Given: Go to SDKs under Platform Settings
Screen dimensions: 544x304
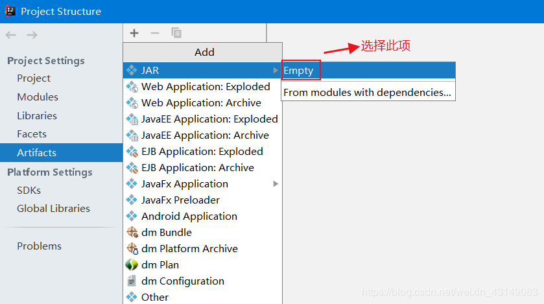Looking at the screenshot, I should coord(29,190).
